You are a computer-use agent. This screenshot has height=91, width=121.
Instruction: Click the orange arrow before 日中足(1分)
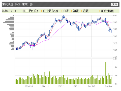21,11
